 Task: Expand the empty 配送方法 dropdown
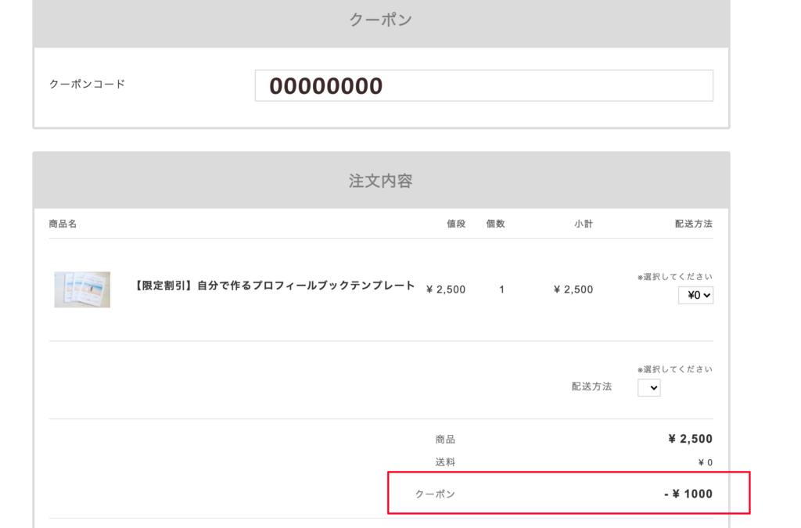click(648, 387)
